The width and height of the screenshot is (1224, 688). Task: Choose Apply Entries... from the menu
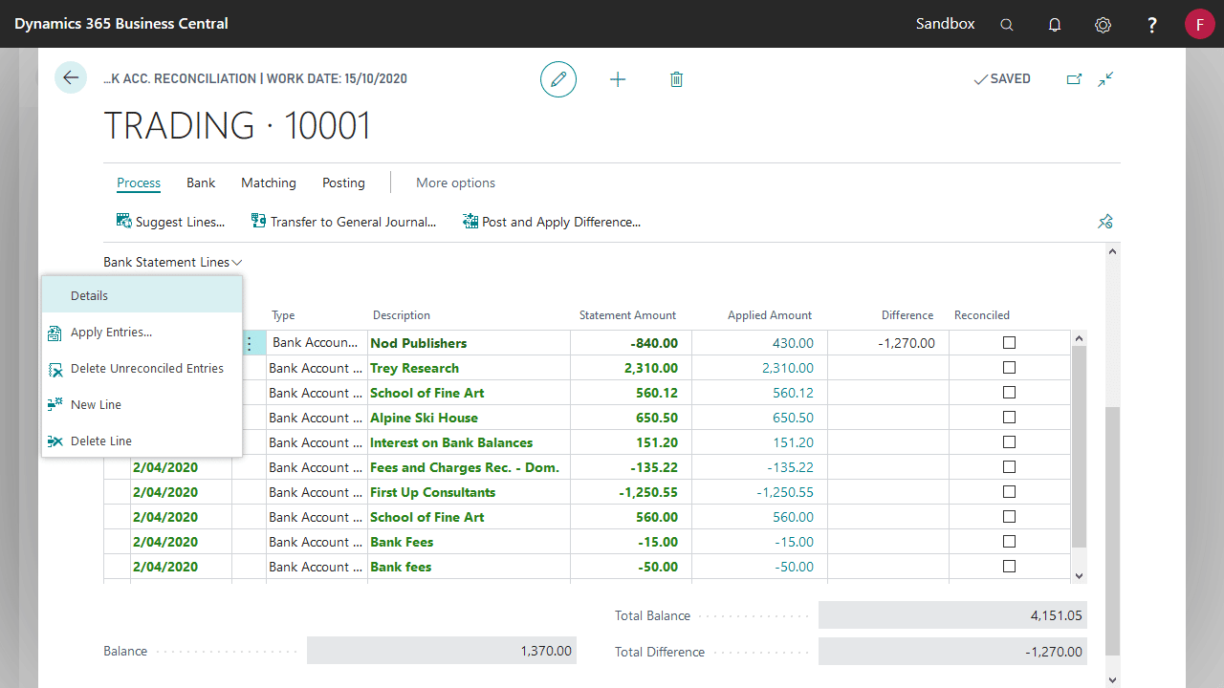click(x=142, y=333)
